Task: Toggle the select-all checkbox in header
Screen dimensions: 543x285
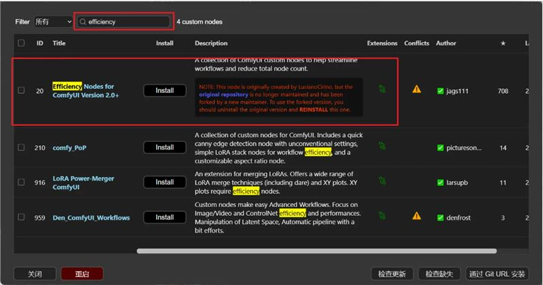Action: pyautogui.click(x=21, y=43)
